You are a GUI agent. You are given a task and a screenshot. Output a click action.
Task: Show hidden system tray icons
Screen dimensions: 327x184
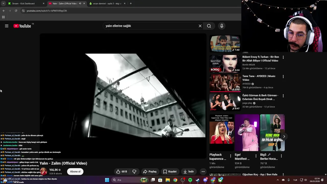[278, 180]
